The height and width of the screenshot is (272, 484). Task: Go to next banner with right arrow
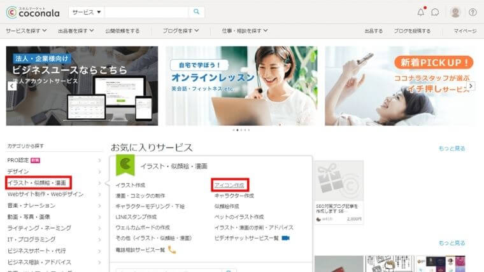click(471, 86)
